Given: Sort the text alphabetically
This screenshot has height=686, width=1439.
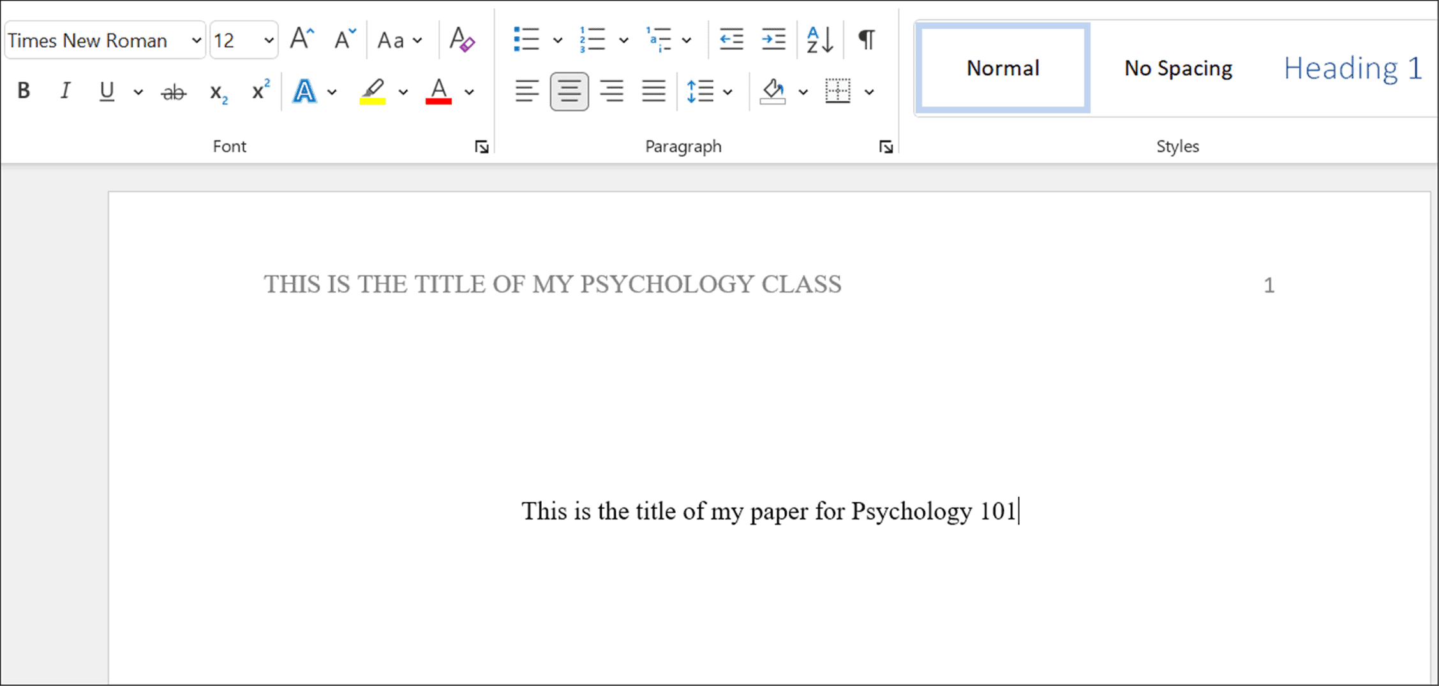Looking at the screenshot, I should [819, 40].
